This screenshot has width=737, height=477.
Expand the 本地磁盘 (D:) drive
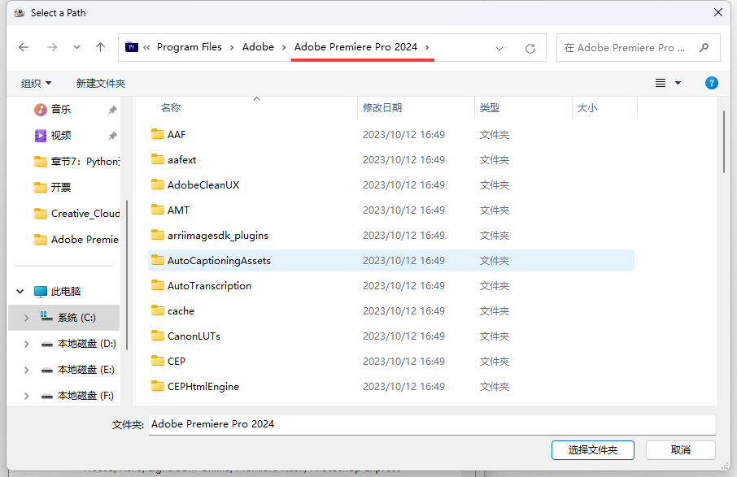click(x=26, y=344)
